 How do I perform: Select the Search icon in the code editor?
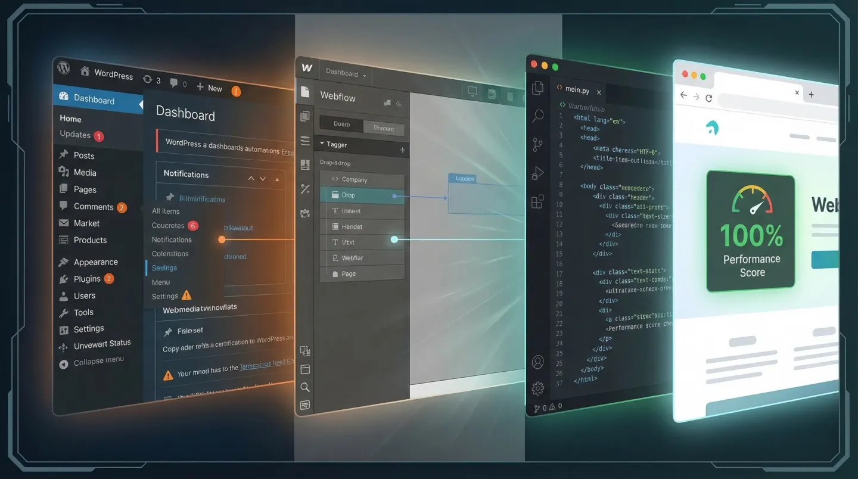point(537,116)
